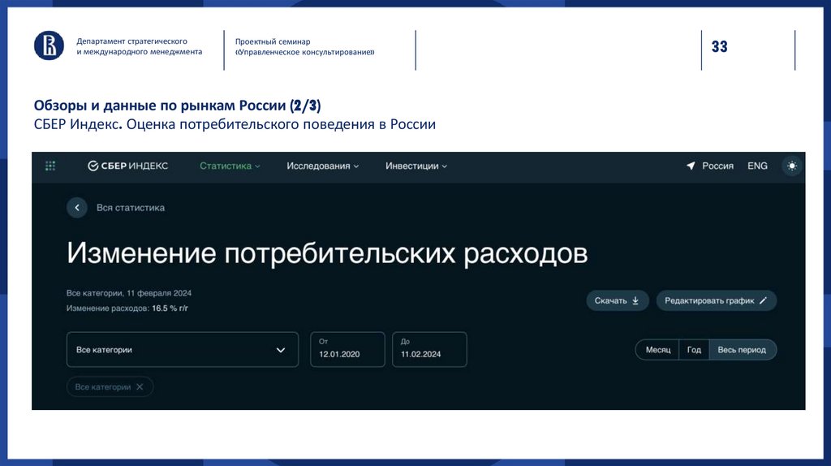
Task: Open the Инвестиции dropdown menu
Action: pyautogui.click(x=416, y=166)
